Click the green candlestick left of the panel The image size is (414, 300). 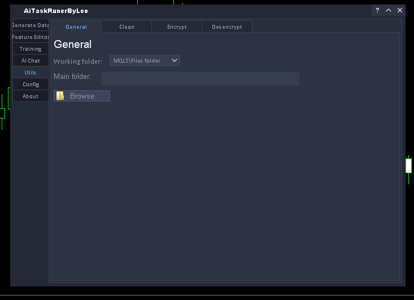click(x=2, y=113)
